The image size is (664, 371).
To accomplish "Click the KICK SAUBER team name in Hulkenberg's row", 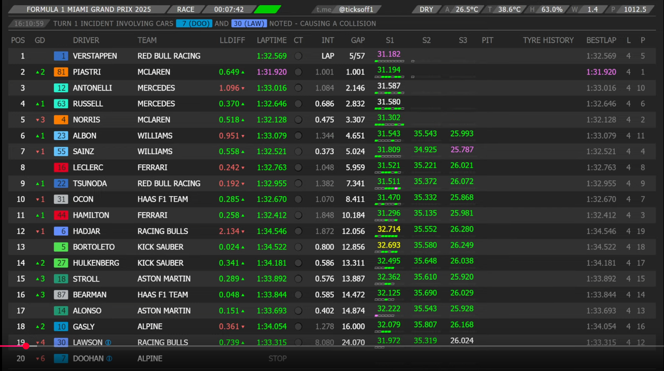I will coord(160,263).
